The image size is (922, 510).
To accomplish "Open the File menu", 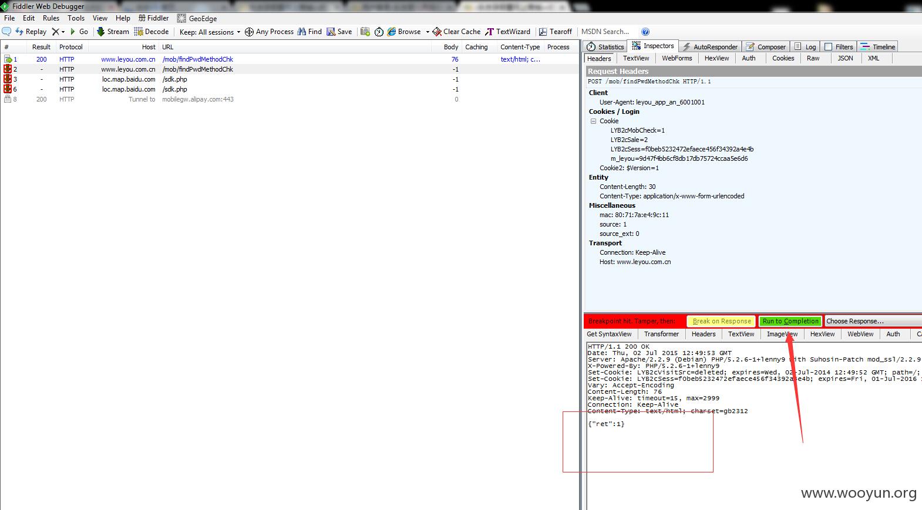I will point(9,18).
